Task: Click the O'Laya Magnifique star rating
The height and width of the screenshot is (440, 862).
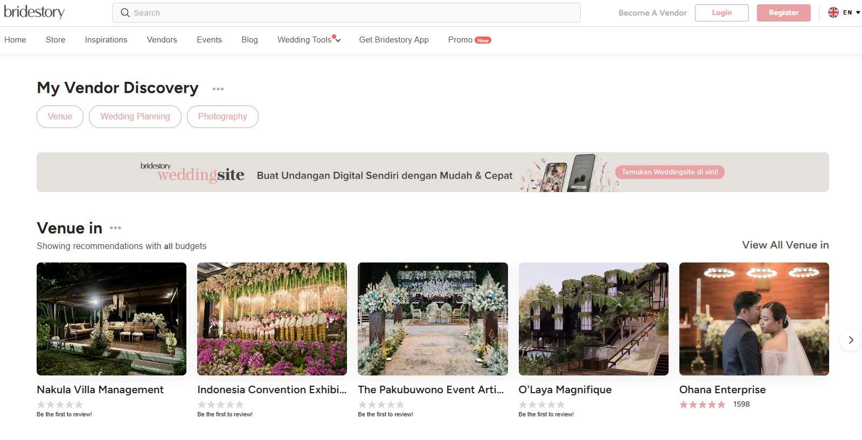Action: click(x=541, y=404)
